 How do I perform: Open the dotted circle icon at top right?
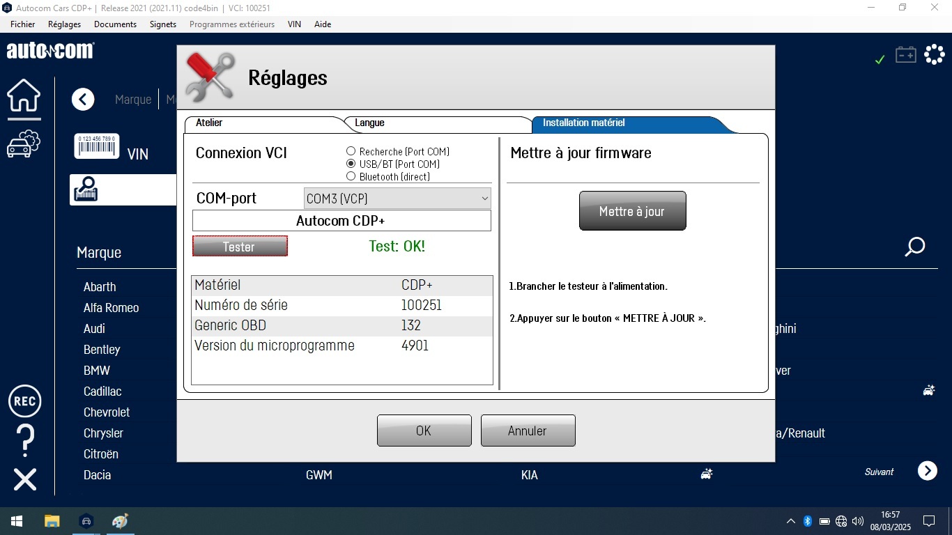click(x=934, y=54)
